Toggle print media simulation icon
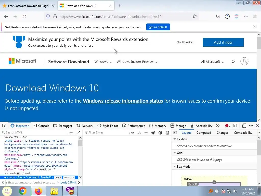 [167, 133]
